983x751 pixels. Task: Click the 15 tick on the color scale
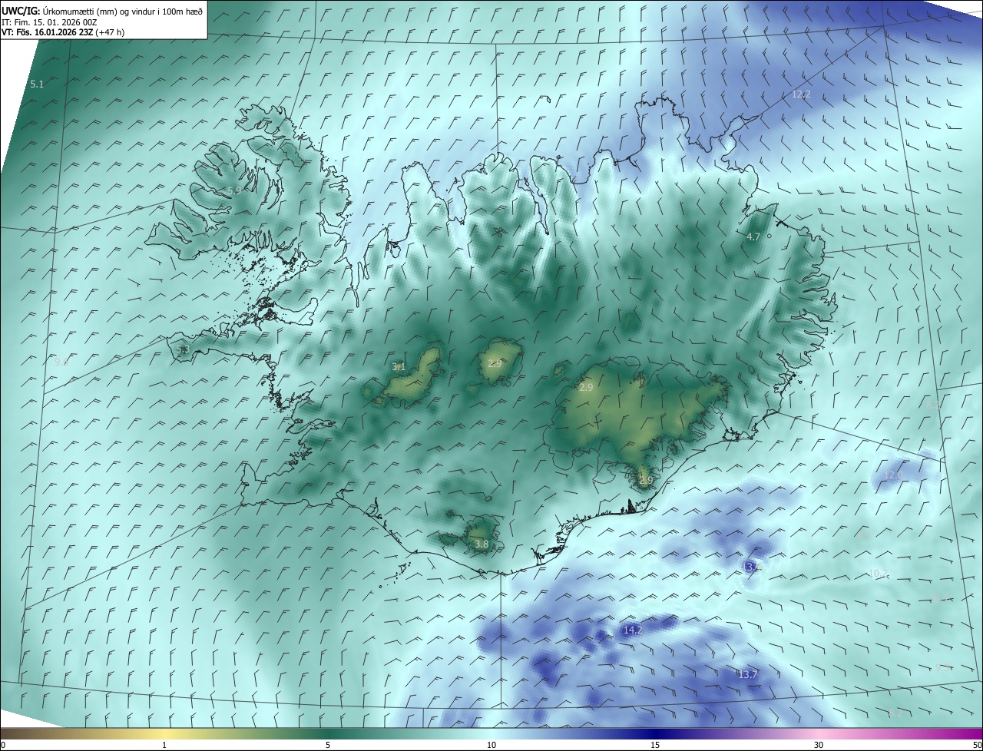coord(655,745)
